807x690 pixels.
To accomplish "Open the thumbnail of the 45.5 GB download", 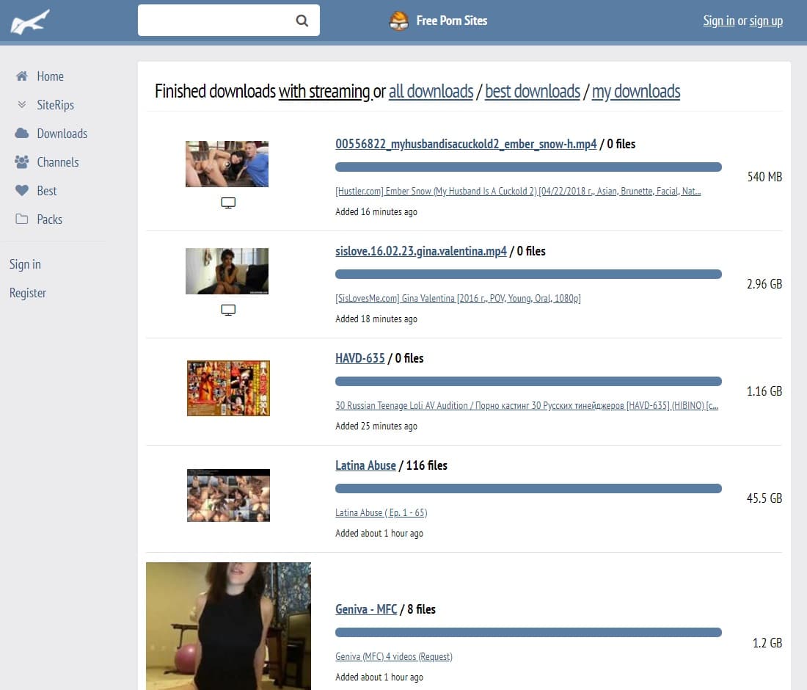I will 228,495.
